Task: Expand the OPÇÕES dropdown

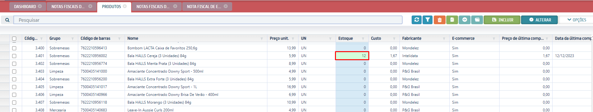Action: (x=576, y=20)
